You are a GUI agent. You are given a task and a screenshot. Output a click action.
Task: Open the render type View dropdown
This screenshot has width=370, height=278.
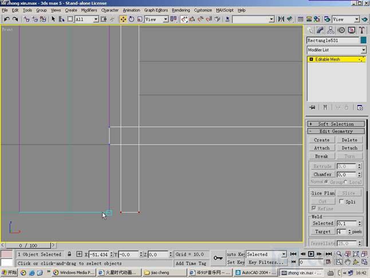tap(346, 19)
